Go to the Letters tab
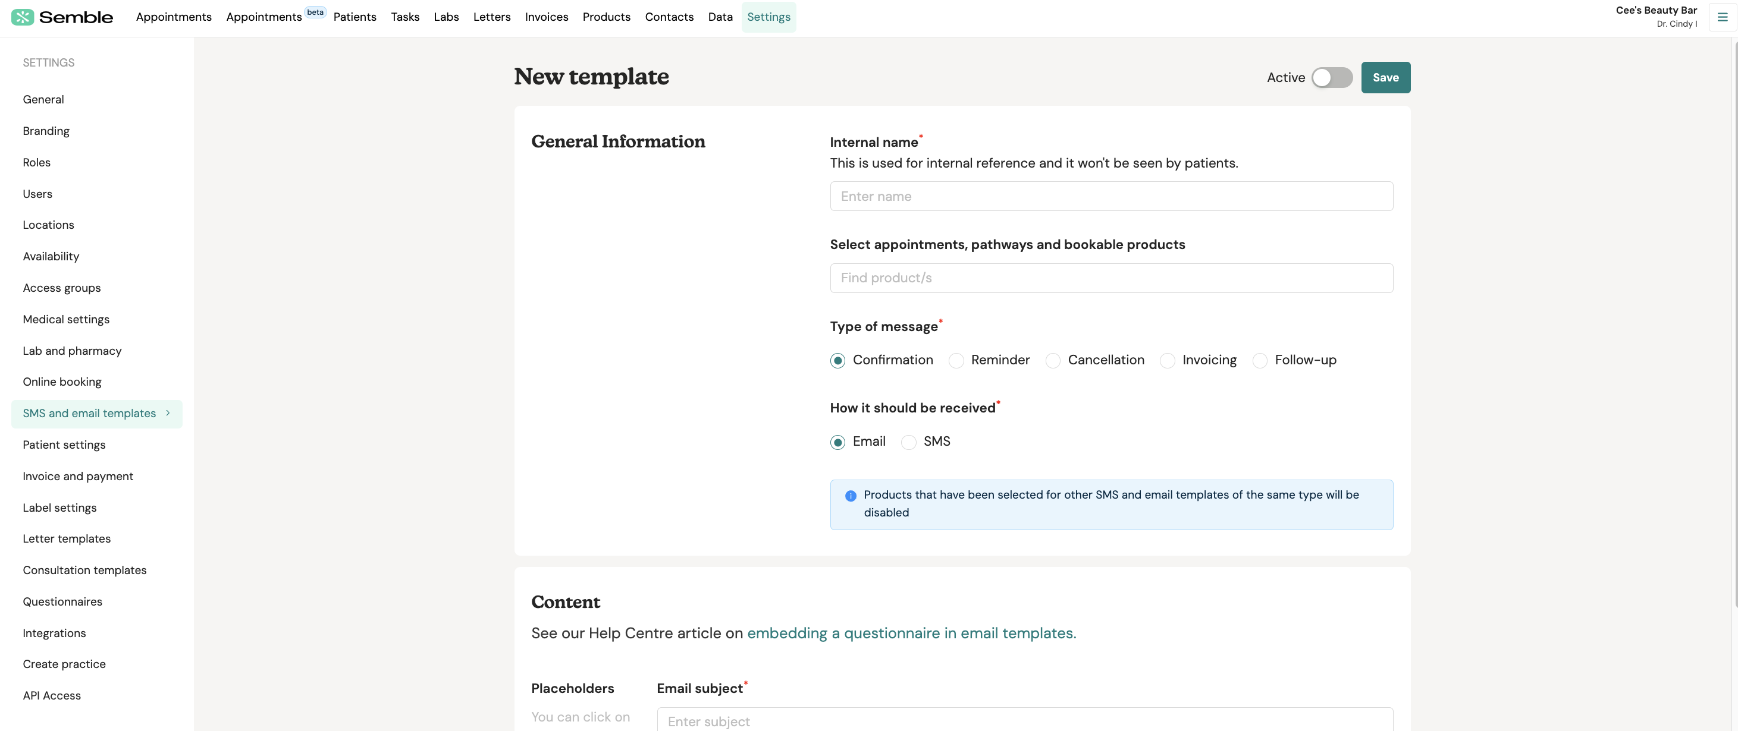The height and width of the screenshot is (731, 1738). tap(491, 17)
